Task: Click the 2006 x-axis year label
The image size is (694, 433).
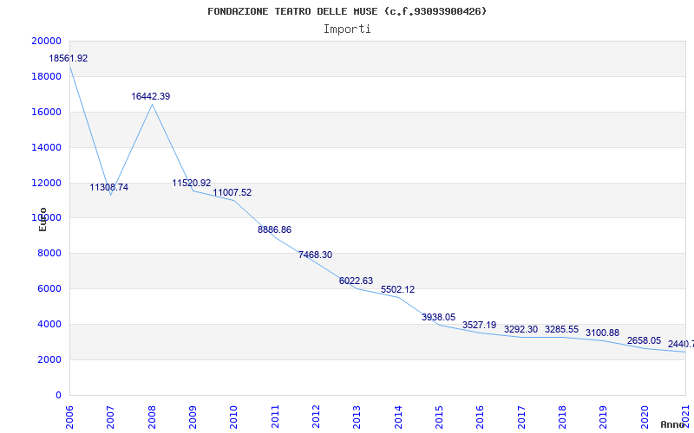Action: point(69,417)
